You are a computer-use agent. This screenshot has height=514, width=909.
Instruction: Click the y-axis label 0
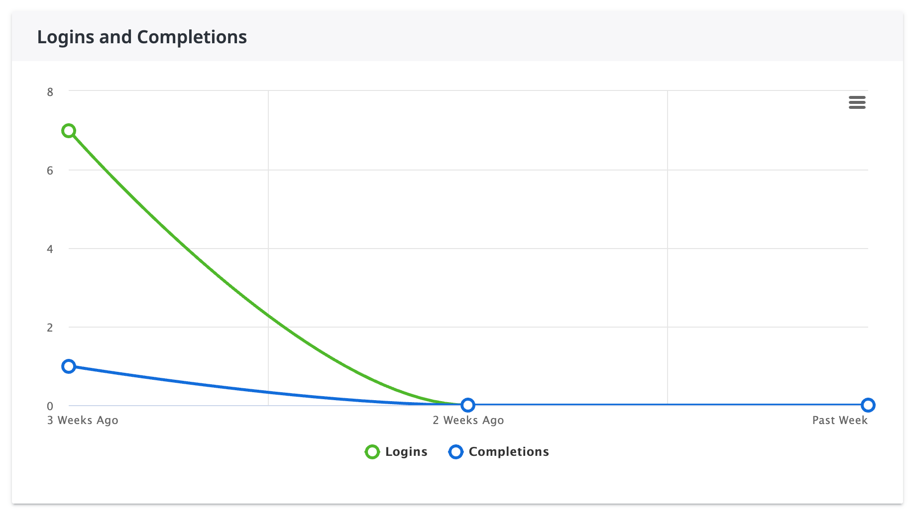(x=50, y=406)
